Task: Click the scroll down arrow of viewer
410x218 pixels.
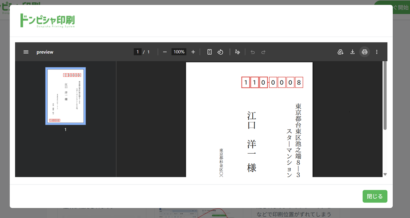Action: [x=385, y=174]
